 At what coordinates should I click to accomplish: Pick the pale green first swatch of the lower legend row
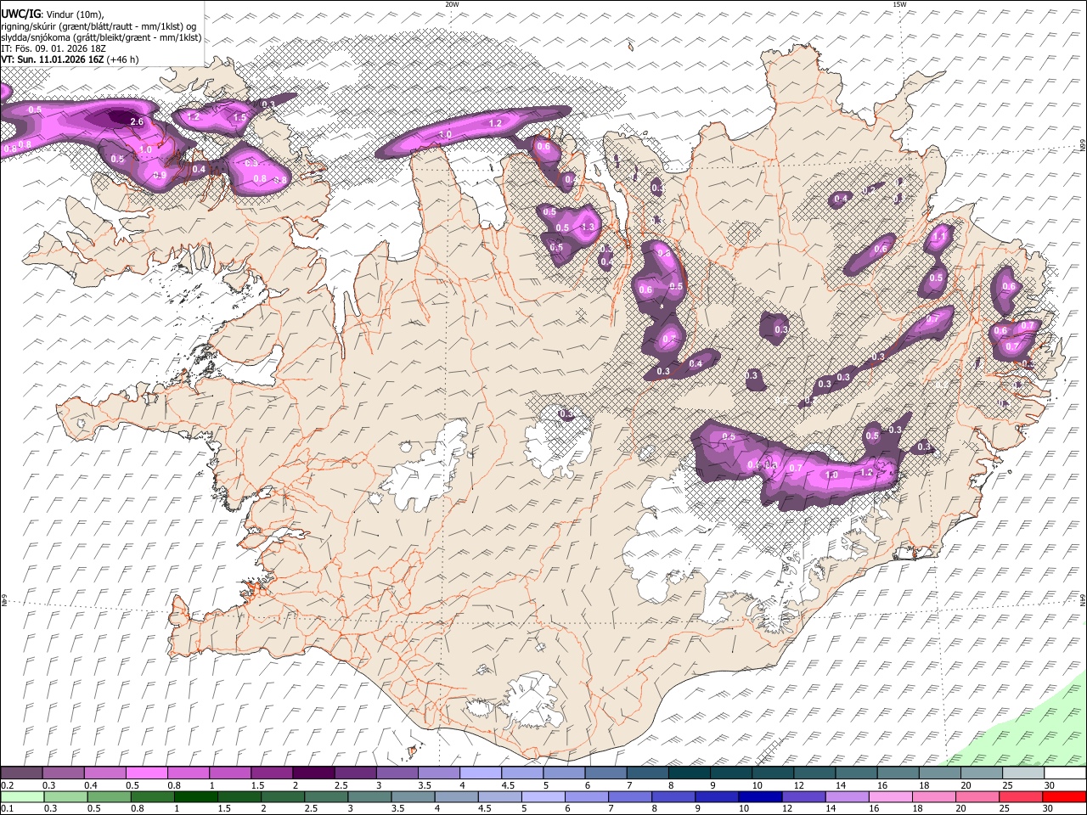pyautogui.click(x=22, y=797)
